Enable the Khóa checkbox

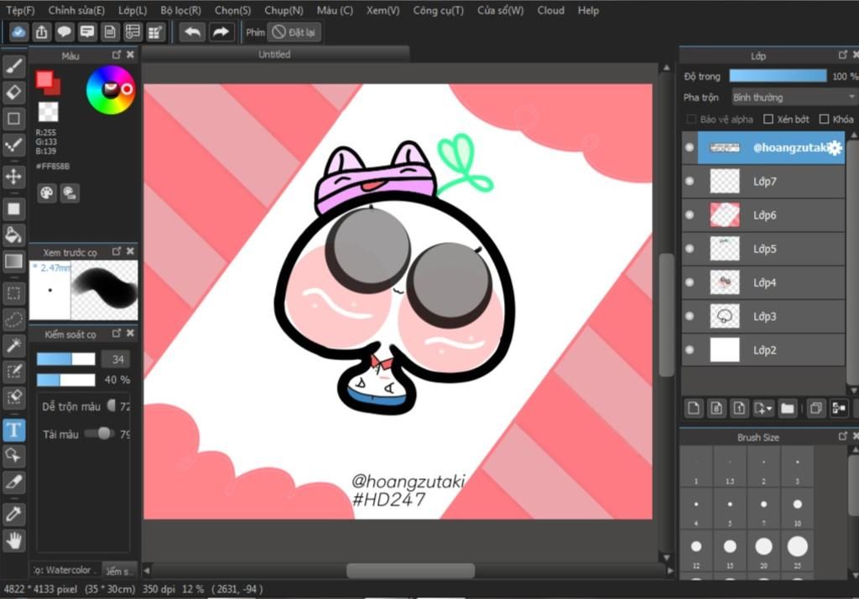click(x=824, y=119)
